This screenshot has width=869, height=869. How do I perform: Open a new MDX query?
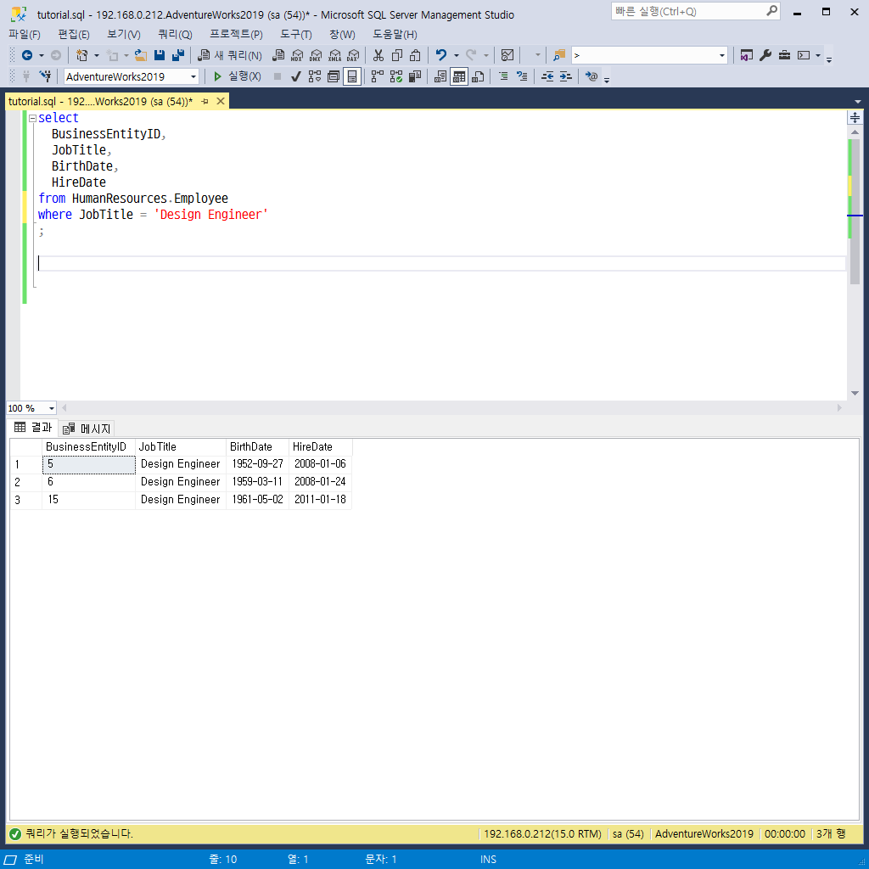(x=297, y=55)
